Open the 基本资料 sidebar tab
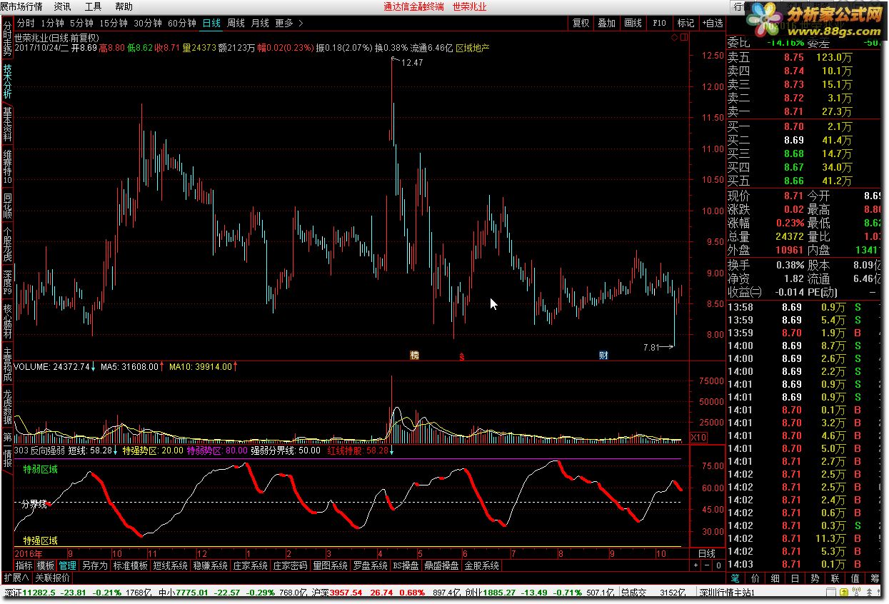 point(7,125)
